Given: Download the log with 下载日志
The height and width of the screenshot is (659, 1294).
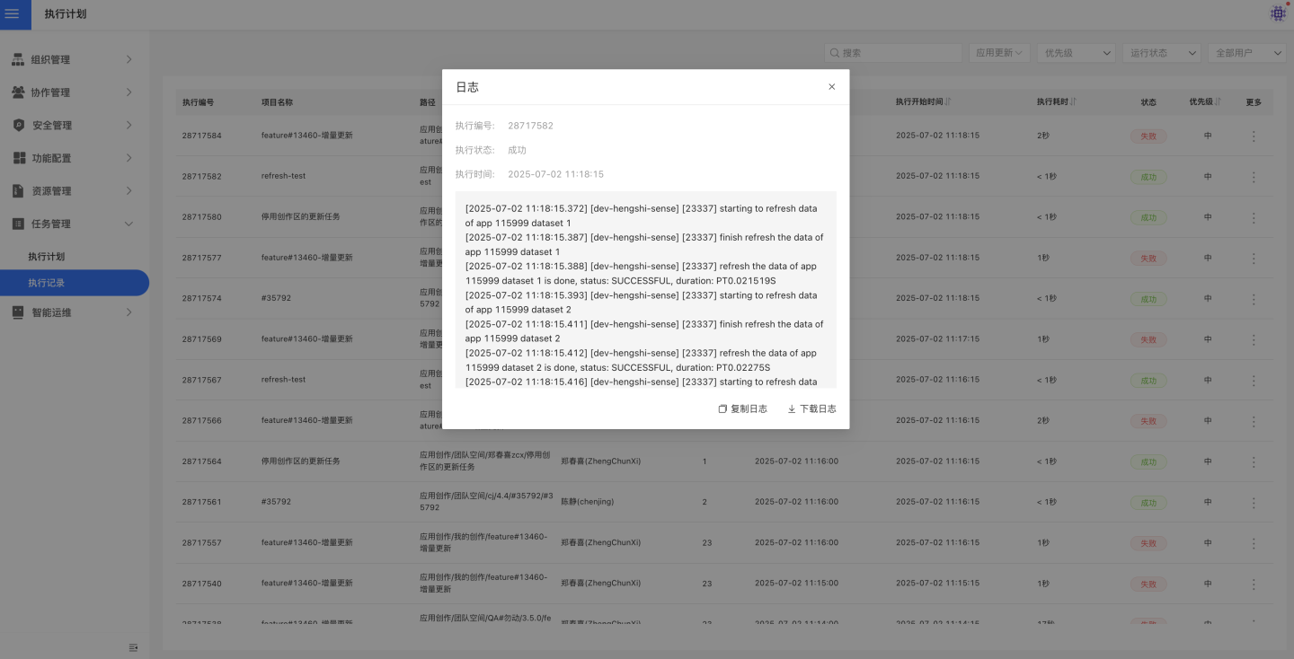Looking at the screenshot, I should [811, 409].
